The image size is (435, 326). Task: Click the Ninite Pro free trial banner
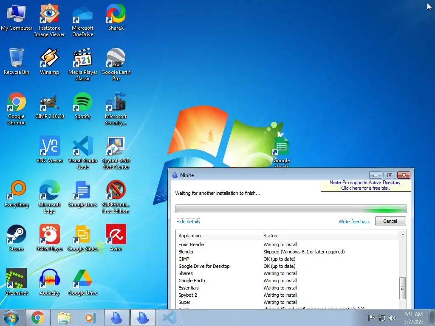(366, 185)
